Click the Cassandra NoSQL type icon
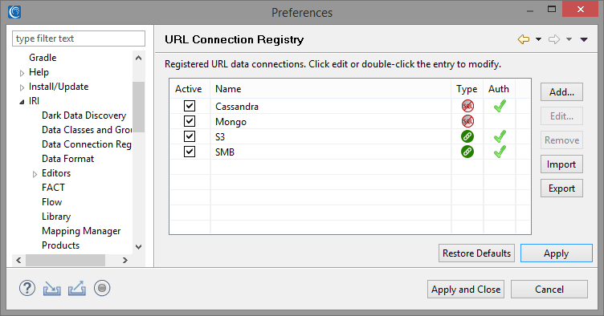604x316 pixels. 467,106
